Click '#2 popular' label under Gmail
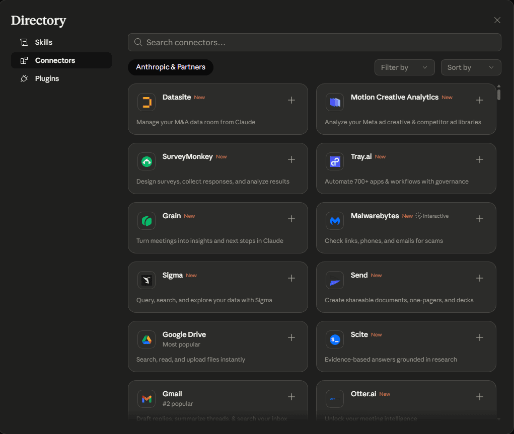Image resolution: width=514 pixels, height=434 pixels. [x=178, y=403]
